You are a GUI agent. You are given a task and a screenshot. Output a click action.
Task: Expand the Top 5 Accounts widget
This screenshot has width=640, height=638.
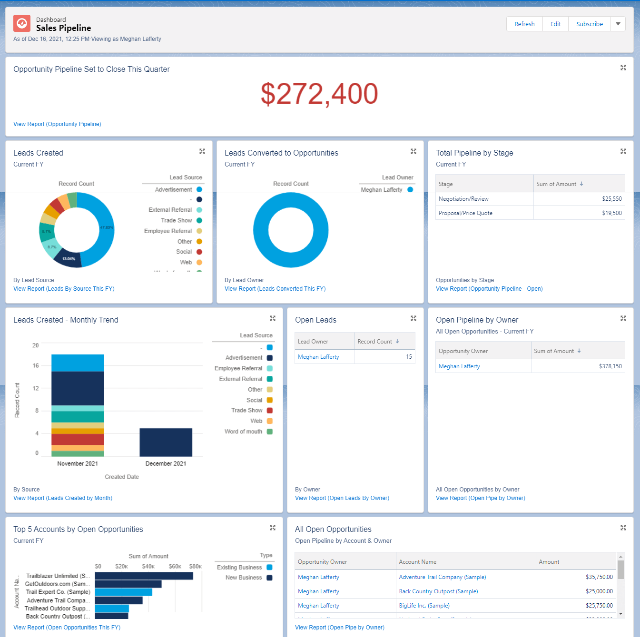[x=273, y=528]
